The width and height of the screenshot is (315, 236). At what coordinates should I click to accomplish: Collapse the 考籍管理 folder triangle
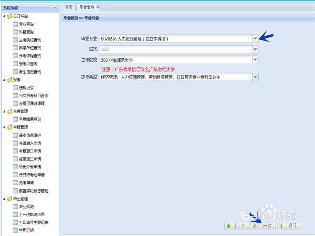(4, 127)
